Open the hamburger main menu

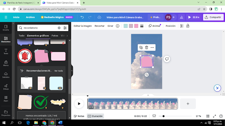[6, 17]
